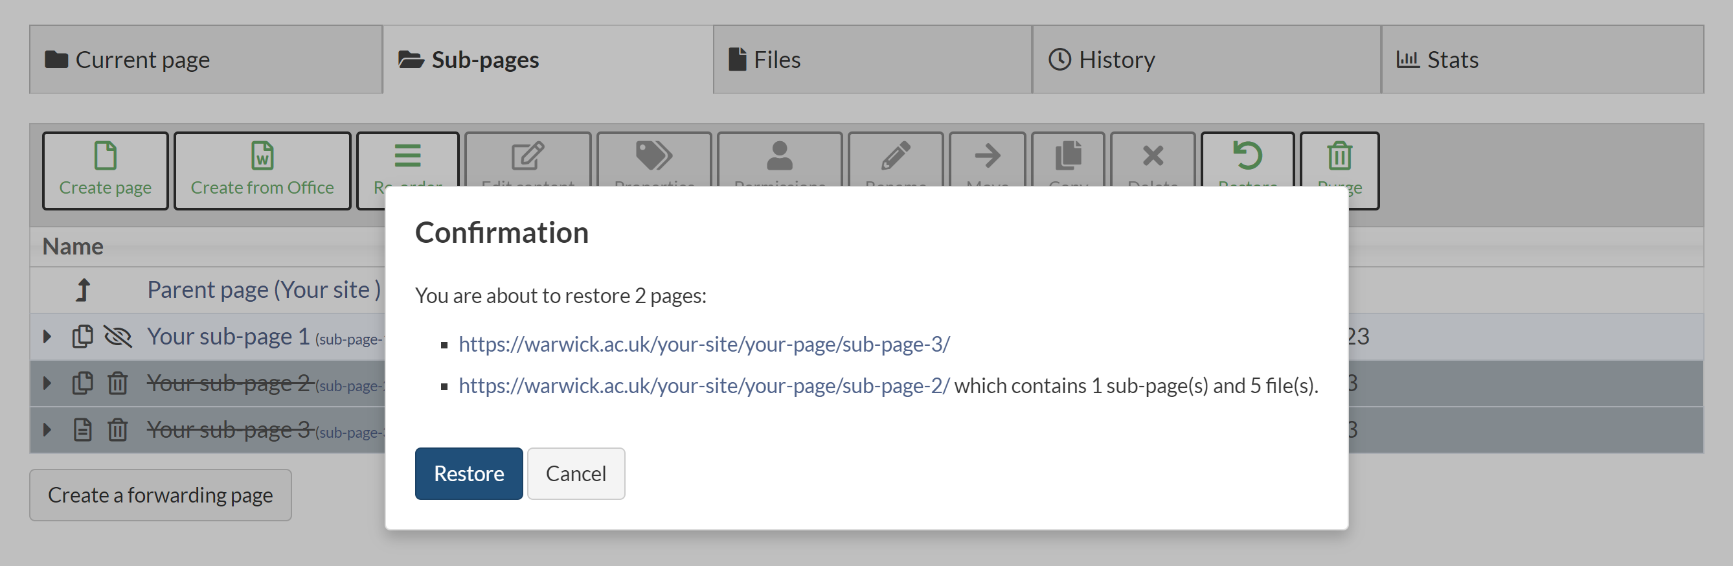The width and height of the screenshot is (1733, 566).
Task: Click the Move arrow icon
Action: coord(987,155)
